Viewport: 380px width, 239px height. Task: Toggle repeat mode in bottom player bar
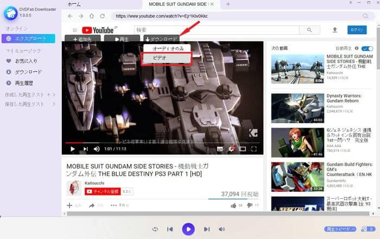coord(155,229)
